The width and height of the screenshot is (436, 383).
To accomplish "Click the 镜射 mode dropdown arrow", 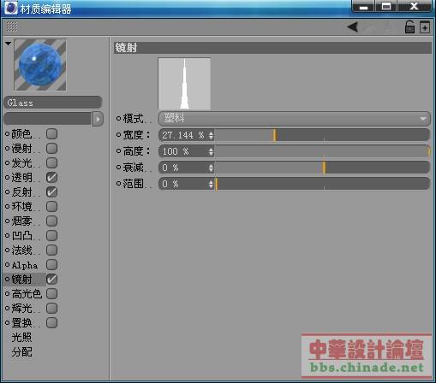I will pos(423,119).
